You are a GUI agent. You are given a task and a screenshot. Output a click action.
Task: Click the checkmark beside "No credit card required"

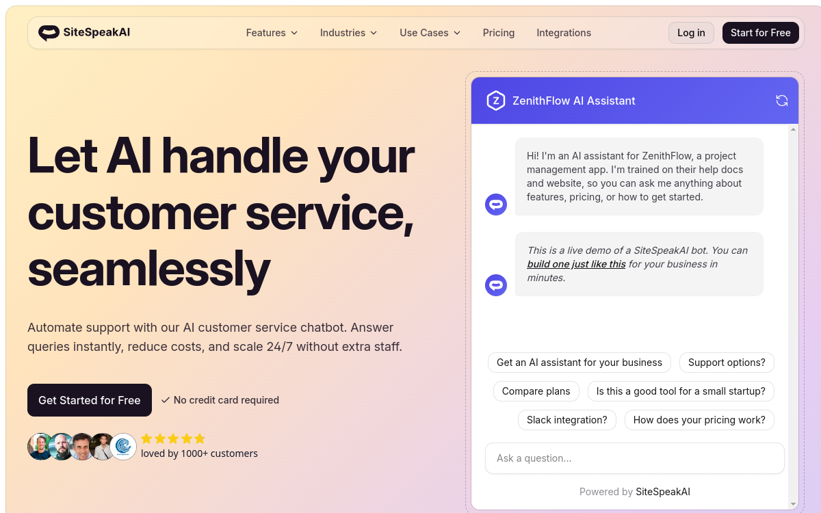tap(165, 399)
